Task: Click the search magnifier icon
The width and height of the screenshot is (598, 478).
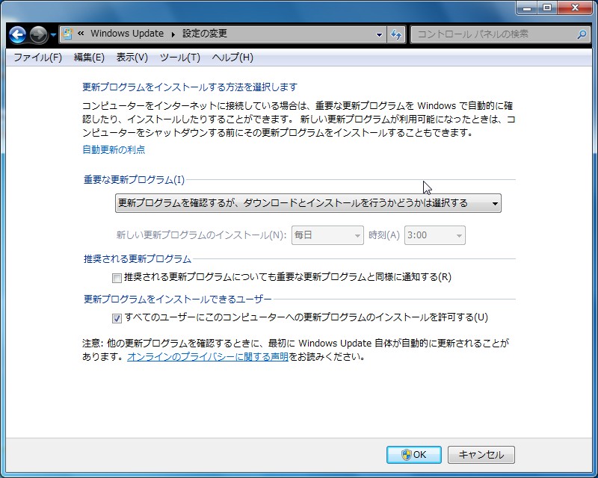Action: coord(582,34)
